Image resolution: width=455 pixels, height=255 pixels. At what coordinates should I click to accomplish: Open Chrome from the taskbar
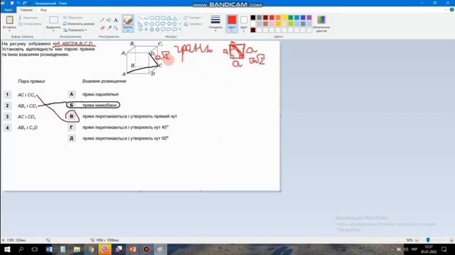point(91,249)
